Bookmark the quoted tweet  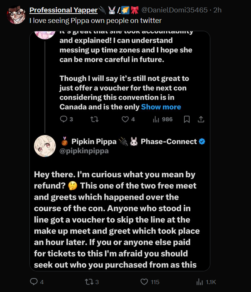[186, 119]
